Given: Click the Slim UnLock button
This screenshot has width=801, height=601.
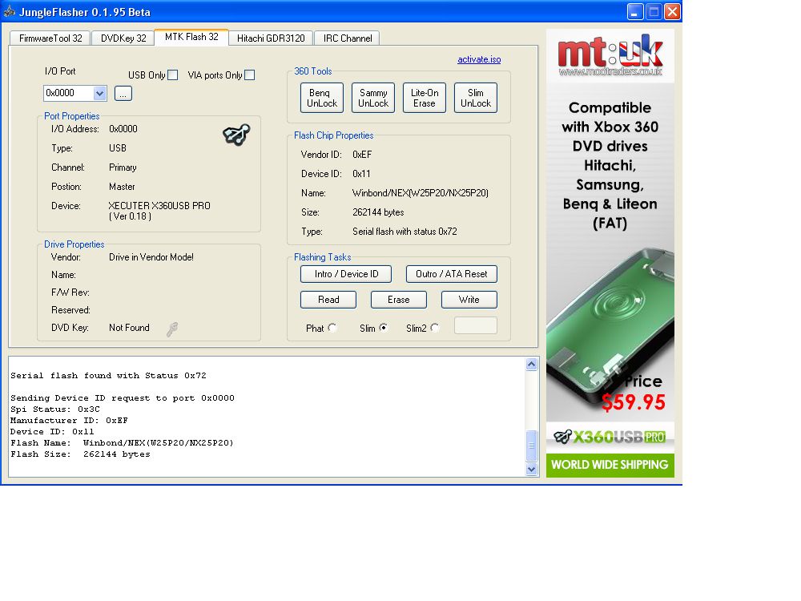Looking at the screenshot, I should [x=476, y=98].
